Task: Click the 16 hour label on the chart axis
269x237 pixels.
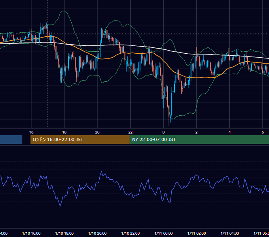Action: click(31, 132)
